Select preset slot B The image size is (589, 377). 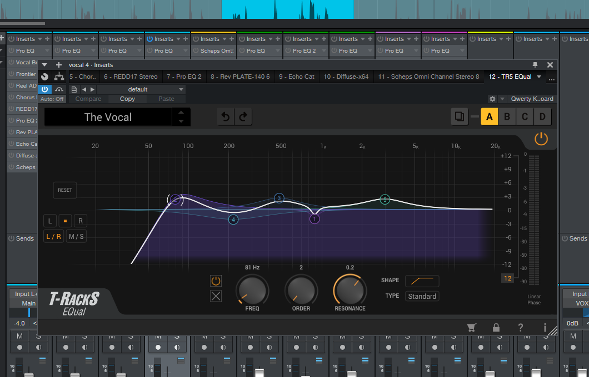point(507,116)
